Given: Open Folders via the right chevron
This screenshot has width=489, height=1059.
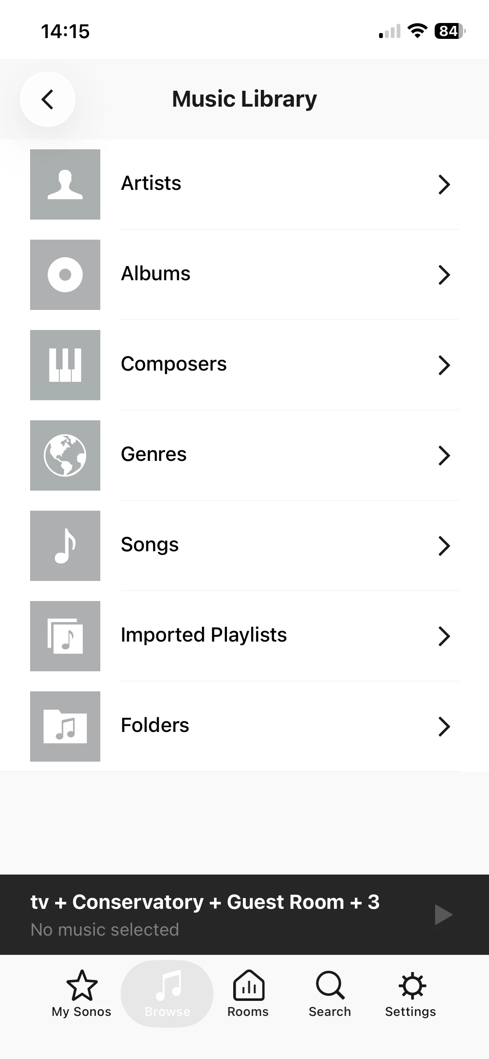Looking at the screenshot, I should 444,726.
